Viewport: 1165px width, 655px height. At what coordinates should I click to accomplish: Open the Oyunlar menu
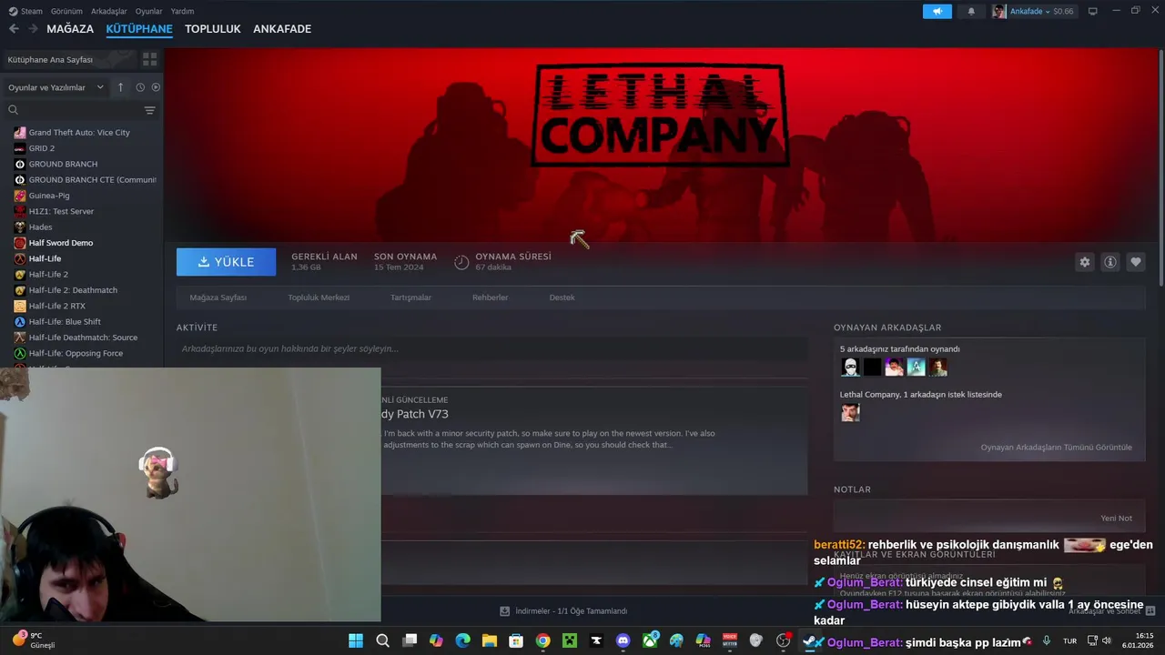coord(148,12)
